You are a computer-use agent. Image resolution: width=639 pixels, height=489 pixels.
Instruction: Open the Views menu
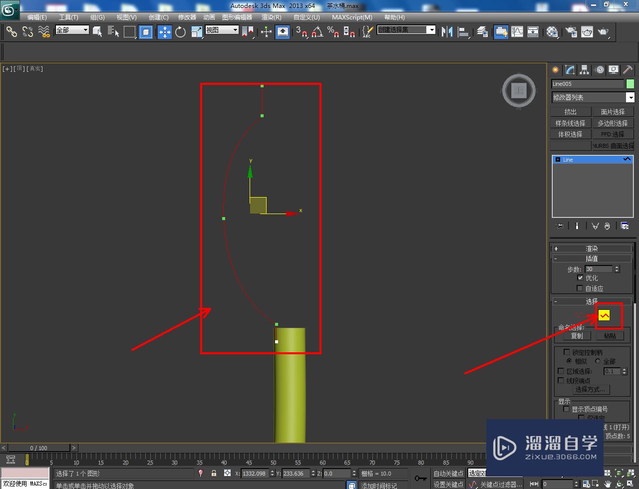(x=126, y=17)
